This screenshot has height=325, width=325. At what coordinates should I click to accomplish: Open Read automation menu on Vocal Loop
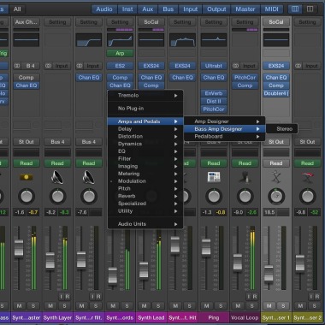[245, 163]
